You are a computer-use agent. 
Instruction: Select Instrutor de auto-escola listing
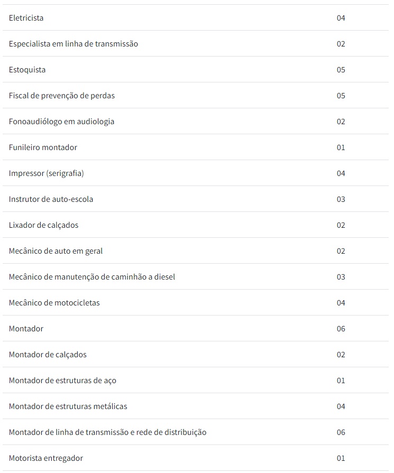(51, 199)
